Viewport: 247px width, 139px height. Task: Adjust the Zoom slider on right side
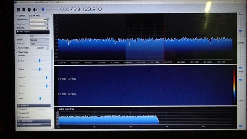(240, 31)
